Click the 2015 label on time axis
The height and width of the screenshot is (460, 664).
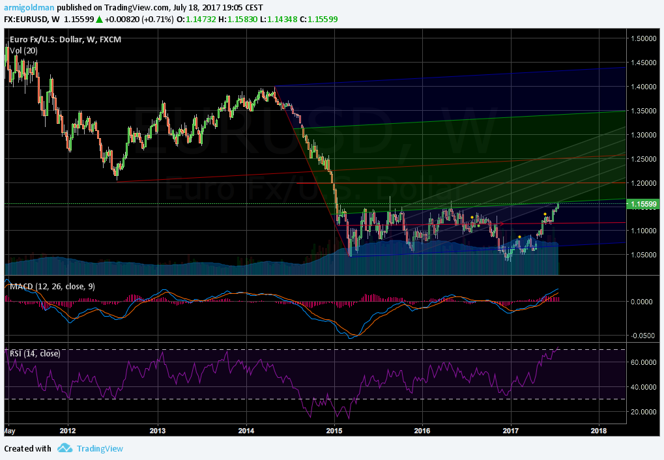[x=334, y=431]
